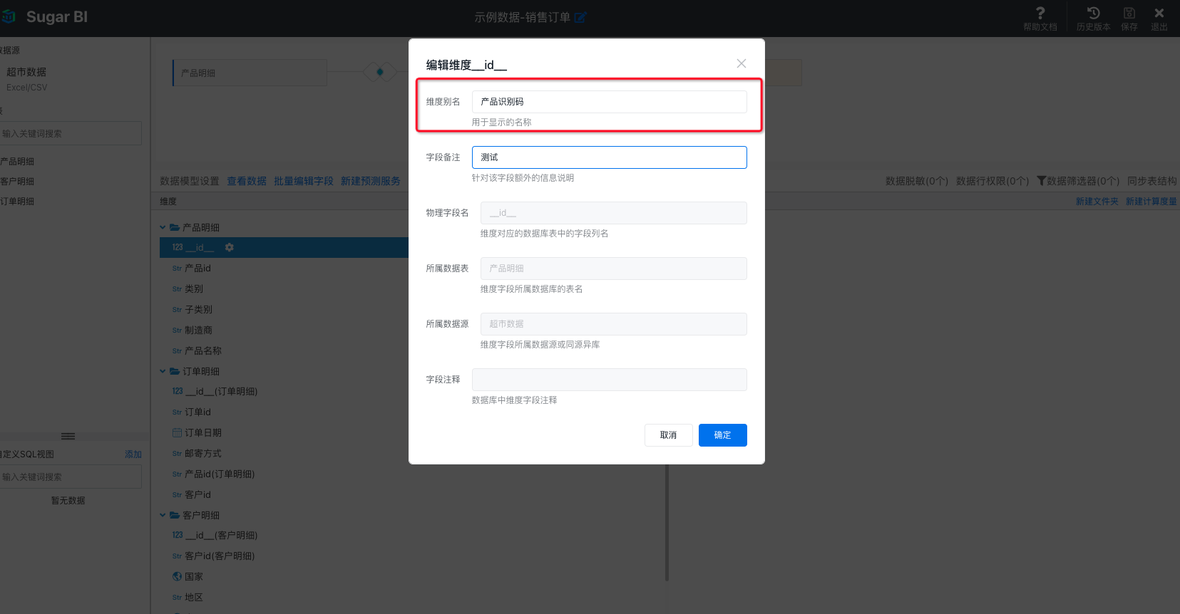Click the 字段备注 input field
This screenshot has height=614, width=1180.
tap(609, 157)
